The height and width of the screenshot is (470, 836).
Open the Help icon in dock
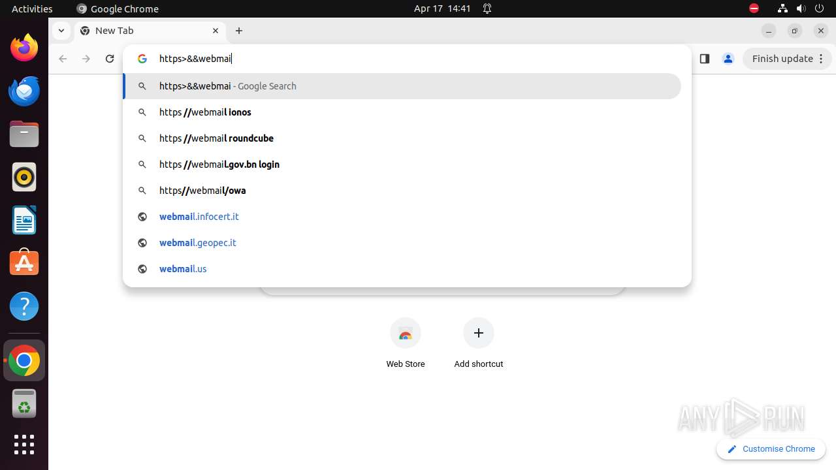pyautogui.click(x=24, y=306)
